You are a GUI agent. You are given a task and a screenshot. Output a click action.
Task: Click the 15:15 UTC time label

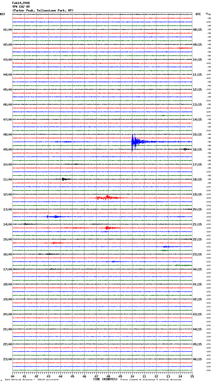point(197,135)
